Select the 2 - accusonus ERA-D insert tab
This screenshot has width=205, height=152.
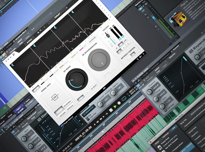(20, 35)
